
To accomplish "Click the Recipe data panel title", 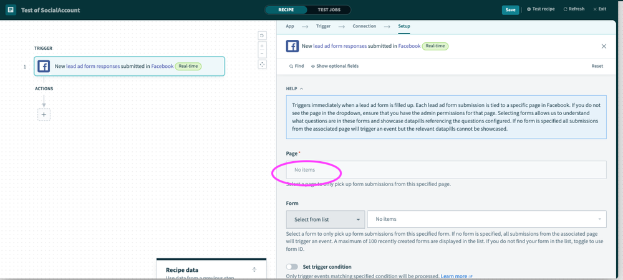I will click(181, 269).
